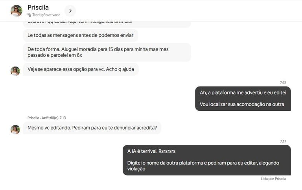Toggle the Tradução ativada translation setting
302x190 pixels.
pos(44,15)
